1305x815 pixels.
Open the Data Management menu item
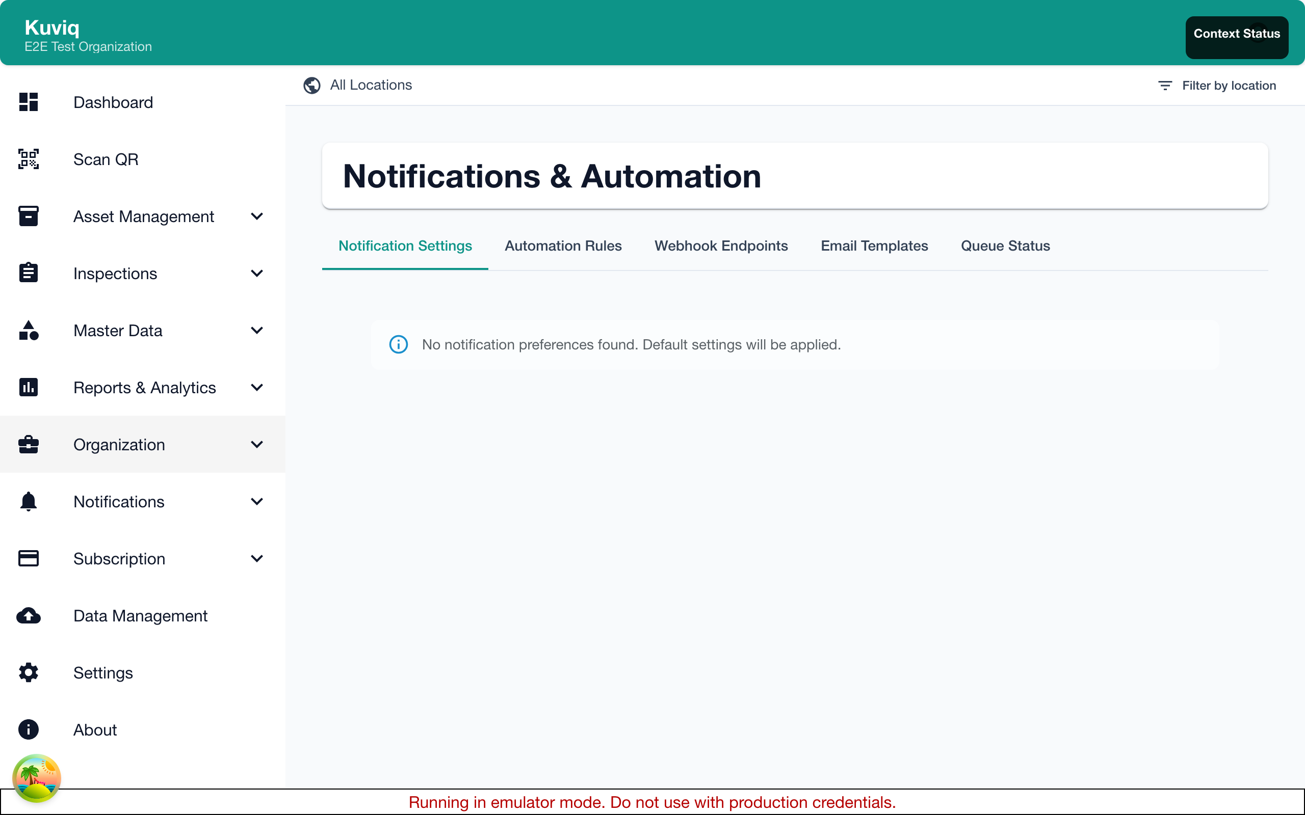(x=143, y=615)
